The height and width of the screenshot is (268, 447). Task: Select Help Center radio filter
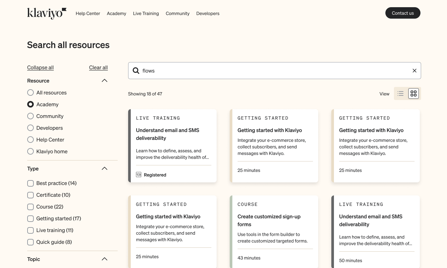tap(30, 140)
